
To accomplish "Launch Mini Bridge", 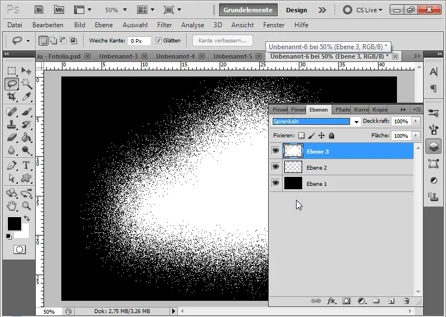I will tap(59, 10).
